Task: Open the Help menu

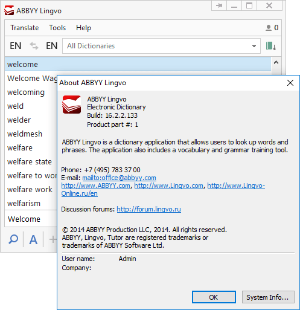Action: 83,28
